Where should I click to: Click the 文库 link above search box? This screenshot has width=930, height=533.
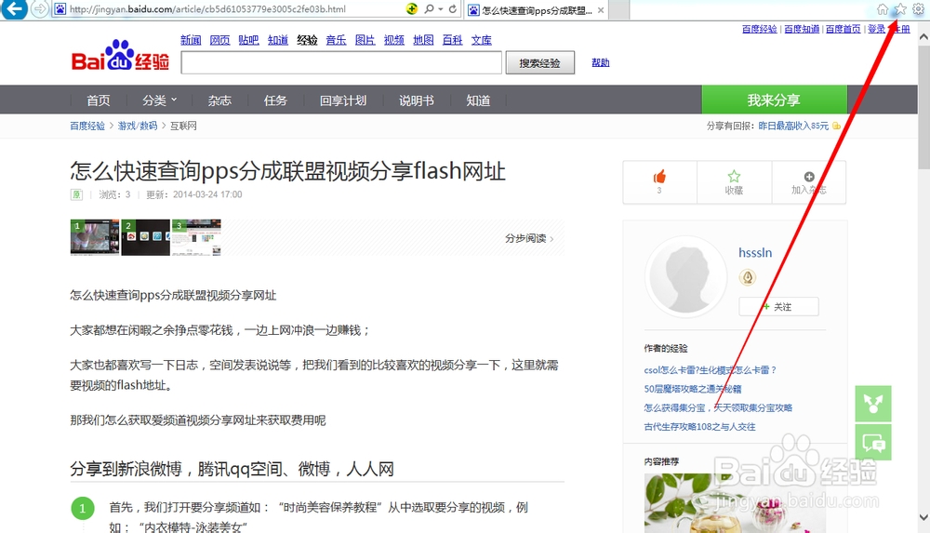(x=482, y=40)
